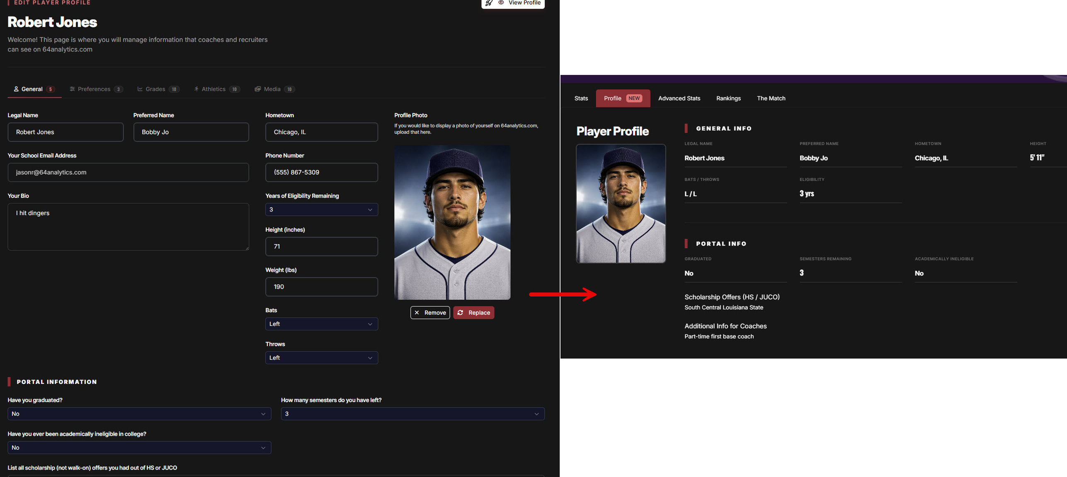Click the line-chart icon on Grades tab

(x=140, y=89)
